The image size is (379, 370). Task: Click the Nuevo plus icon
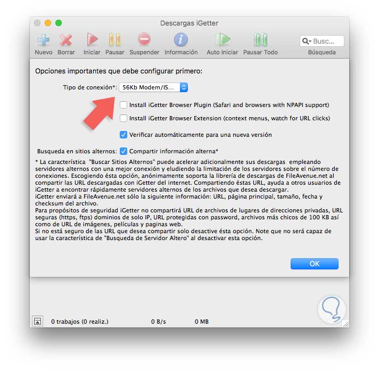(x=44, y=40)
